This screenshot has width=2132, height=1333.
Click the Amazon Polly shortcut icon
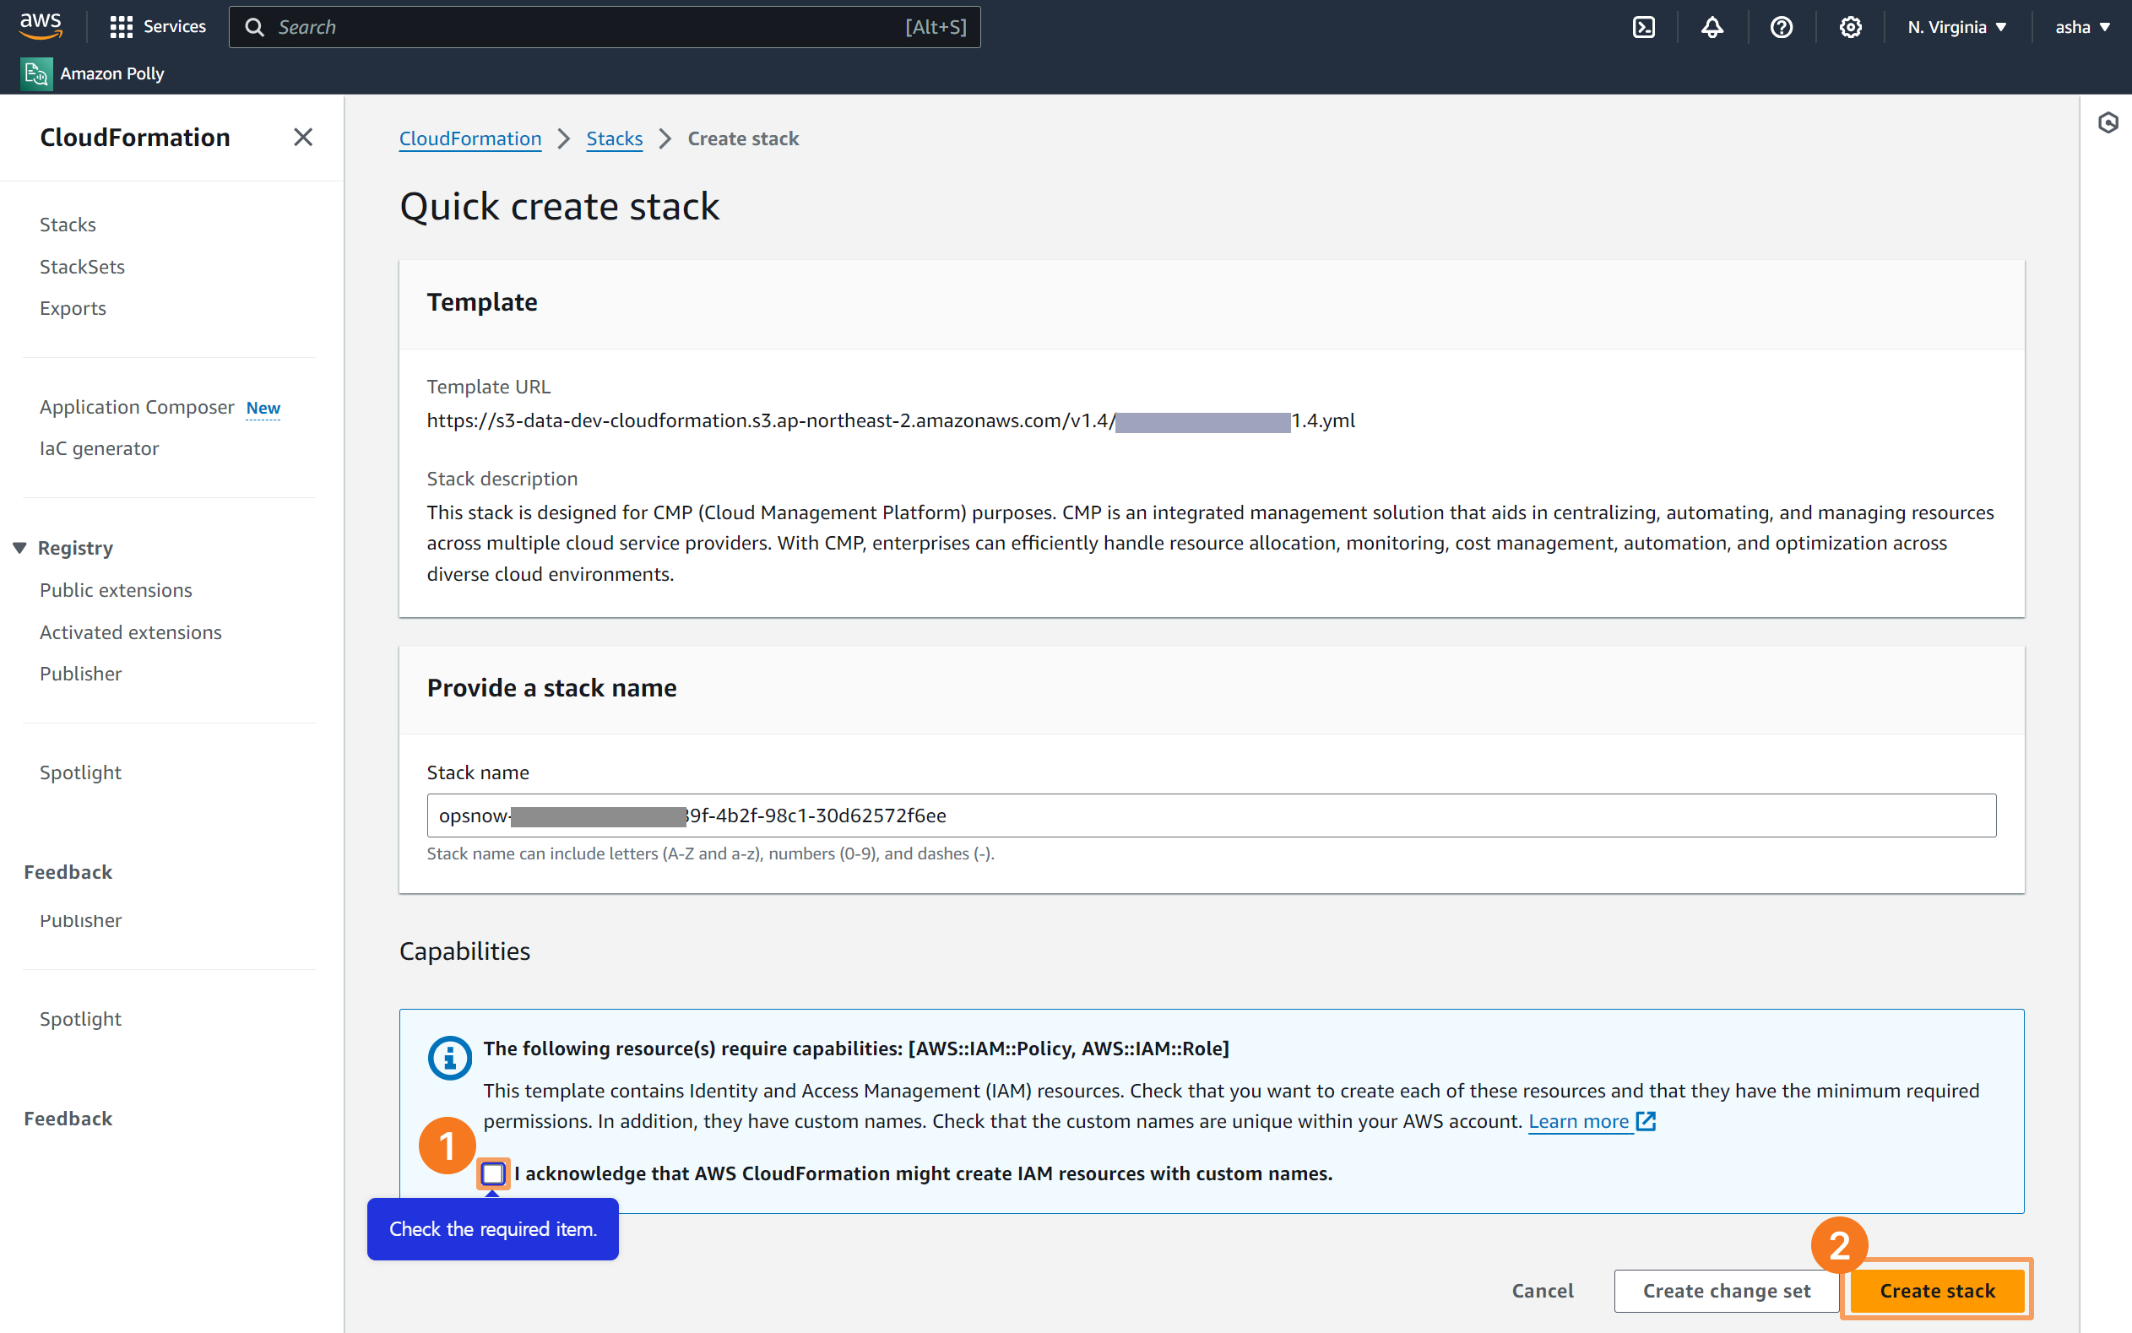click(x=36, y=74)
